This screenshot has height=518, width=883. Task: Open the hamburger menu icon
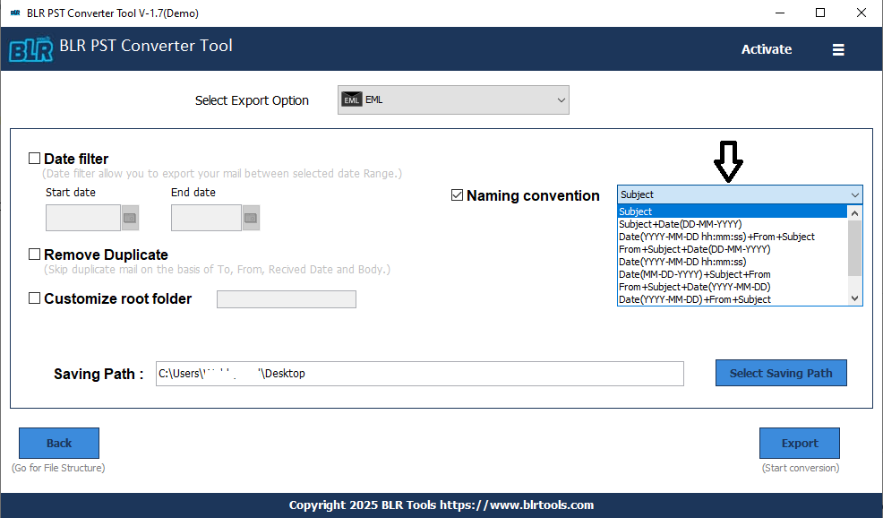(838, 49)
